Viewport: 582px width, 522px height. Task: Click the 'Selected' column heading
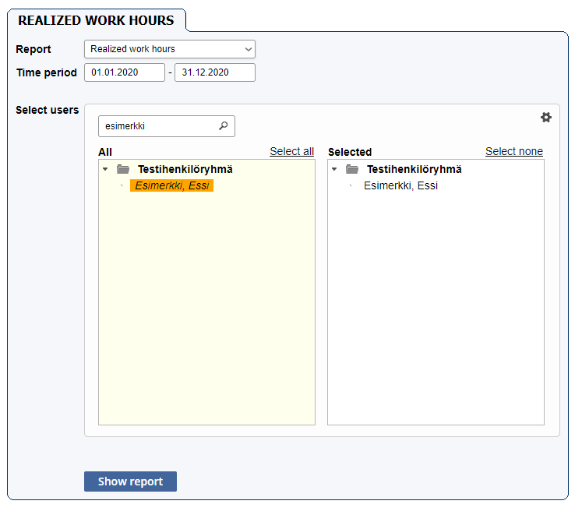[350, 152]
